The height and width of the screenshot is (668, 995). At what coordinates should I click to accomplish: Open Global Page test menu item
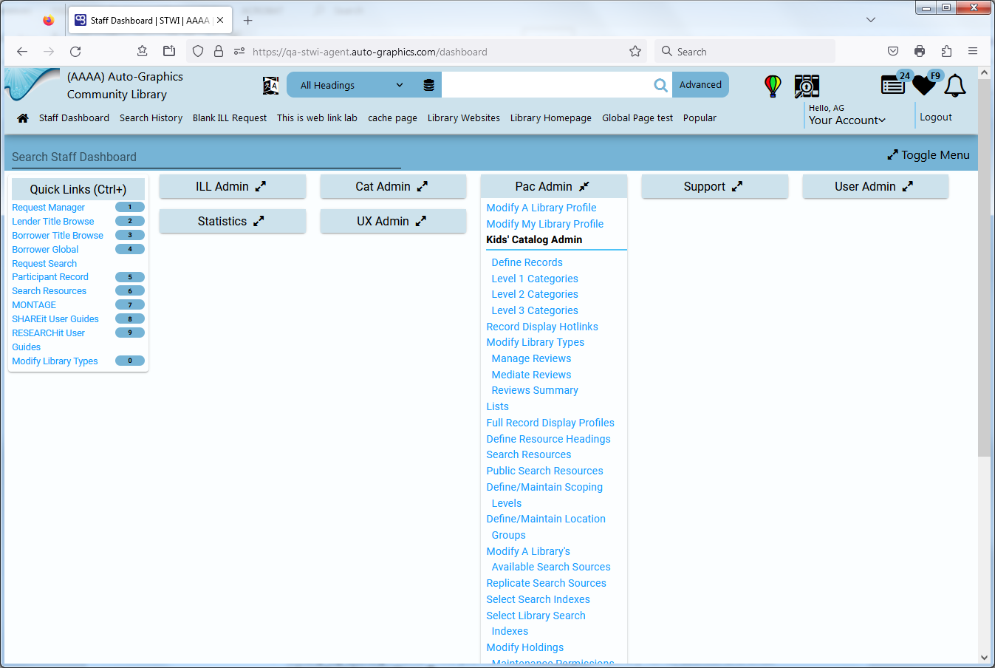tap(637, 118)
